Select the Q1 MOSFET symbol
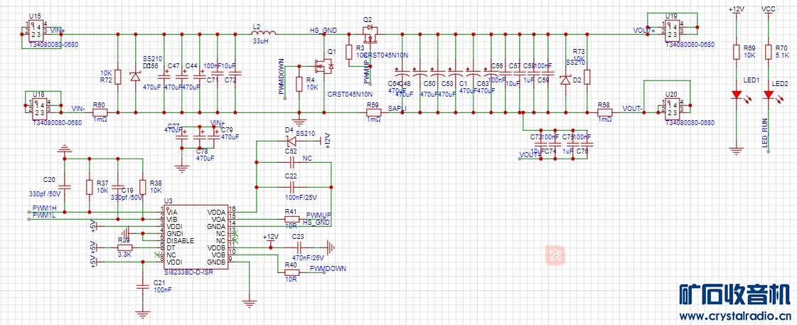 [323, 65]
